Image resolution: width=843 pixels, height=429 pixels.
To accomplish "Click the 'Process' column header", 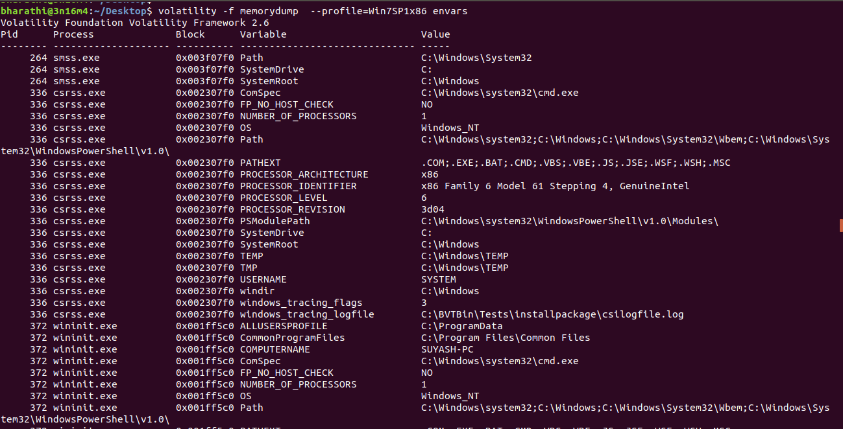I will click(73, 34).
